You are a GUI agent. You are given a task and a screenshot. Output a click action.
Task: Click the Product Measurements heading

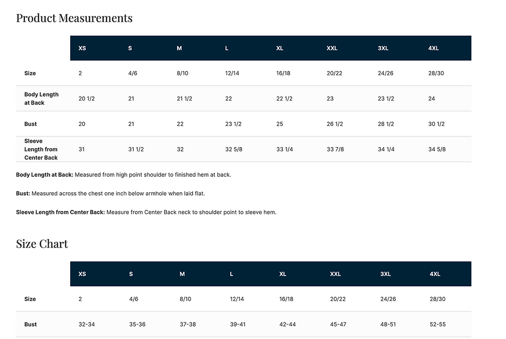coord(74,18)
